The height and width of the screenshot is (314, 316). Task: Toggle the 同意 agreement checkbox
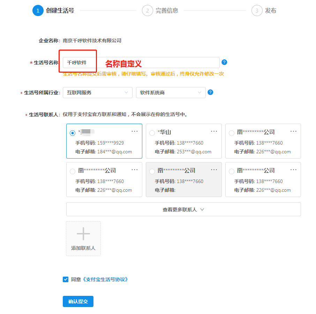(66, 279)
